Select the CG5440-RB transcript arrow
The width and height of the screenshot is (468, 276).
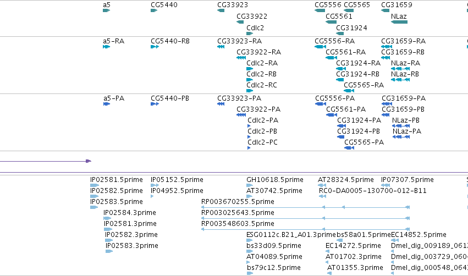point(155,47)
